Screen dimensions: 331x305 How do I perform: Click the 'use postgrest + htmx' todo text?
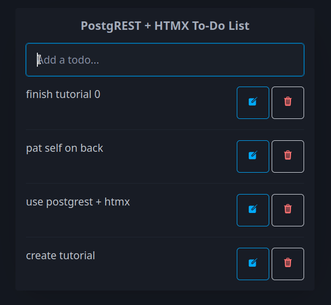coord(78,202)
